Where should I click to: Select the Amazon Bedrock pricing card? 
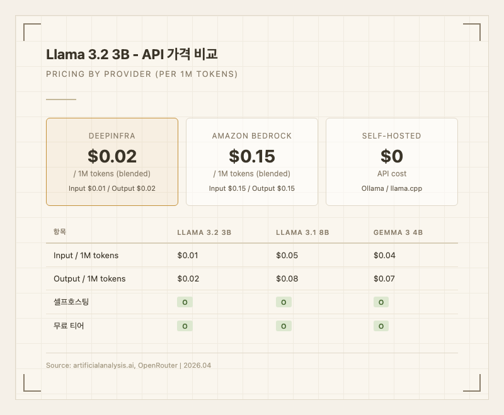pyautogui.click(x=252, y=162)
